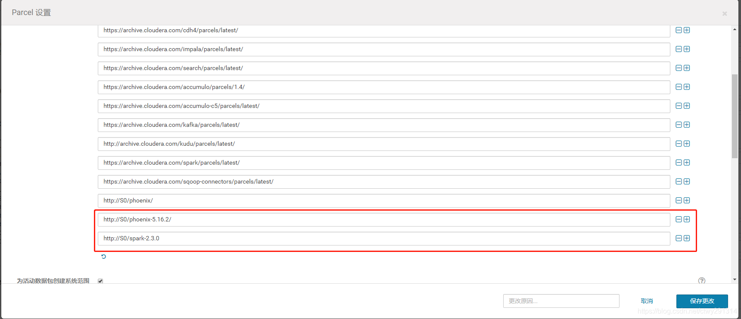Edit the http://S0/phoenix-5.16.2/ field
This screenshot has height=319, width=741.
coord(384,220)
